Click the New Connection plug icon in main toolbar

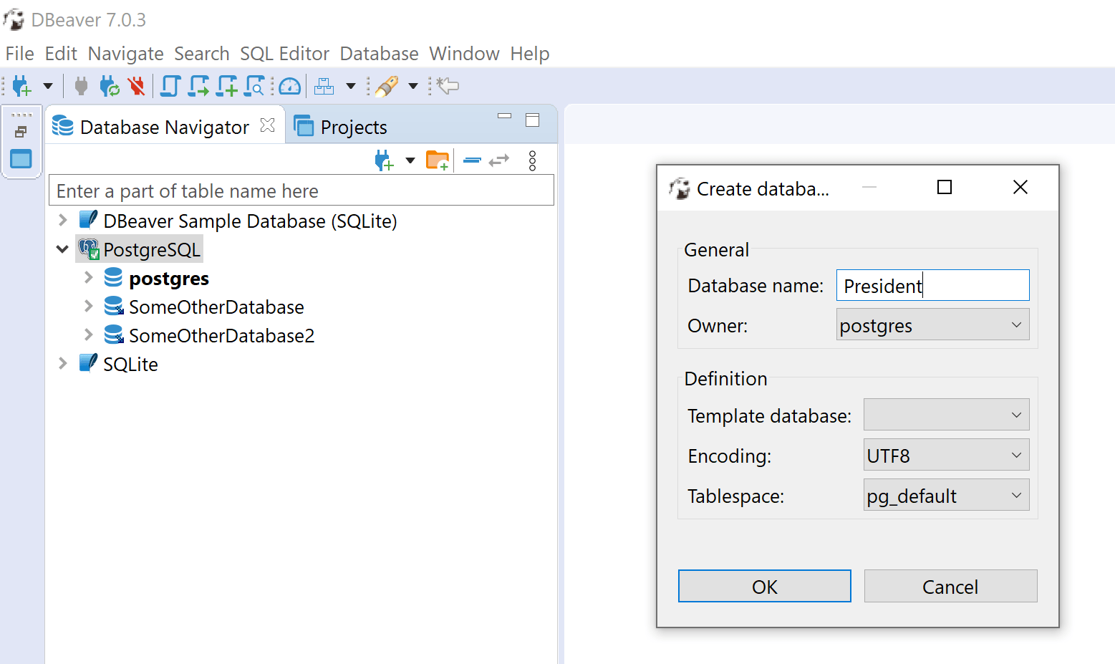coord(21,87)
